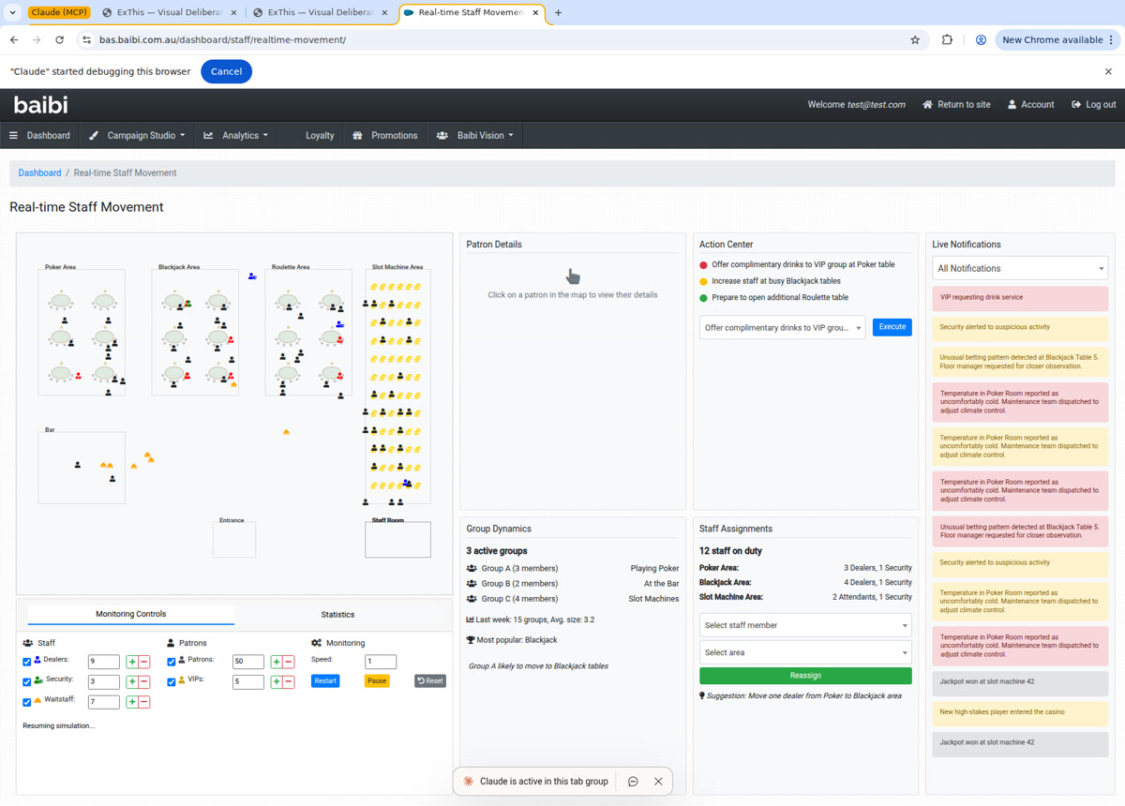Open the Select area dropdown
Viewport: 1125px width, 806px height.
[x=805, y=652]
